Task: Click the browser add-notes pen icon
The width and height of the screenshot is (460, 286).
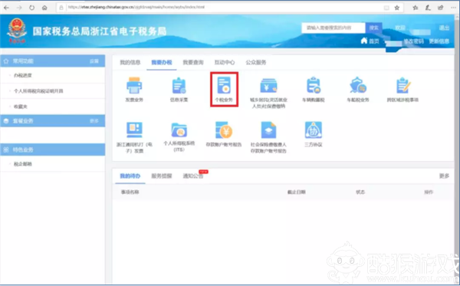Action: pos(428,8)
